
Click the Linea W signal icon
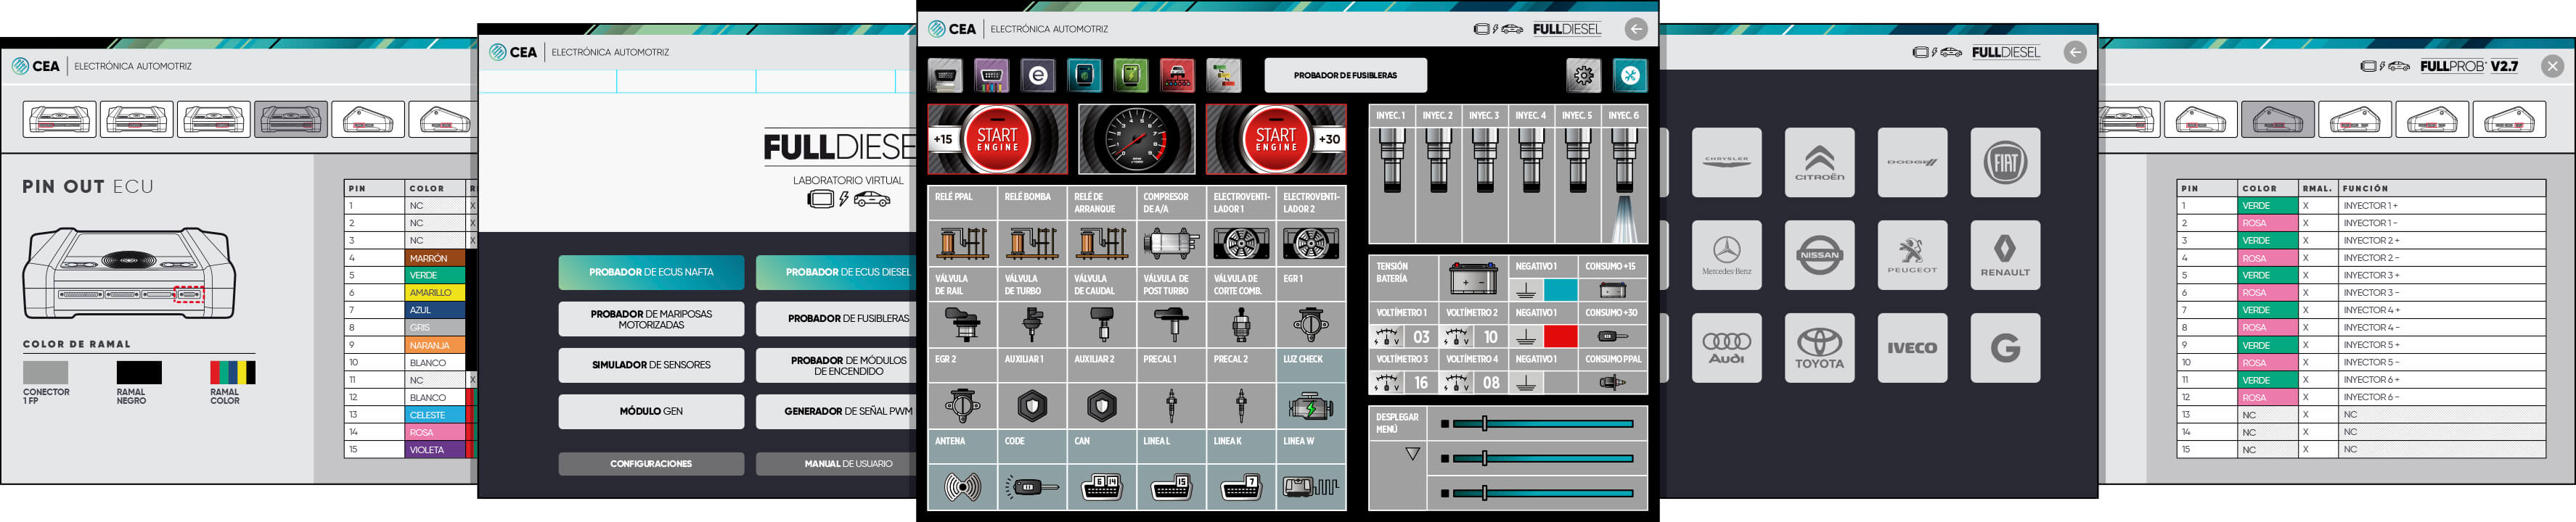[1311, 487]
